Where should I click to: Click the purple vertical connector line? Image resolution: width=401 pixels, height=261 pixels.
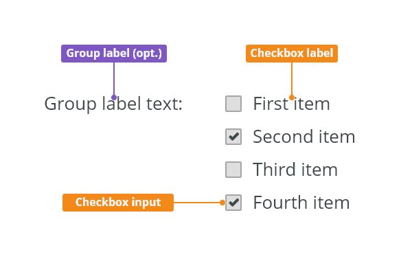(x=114, y=78)
